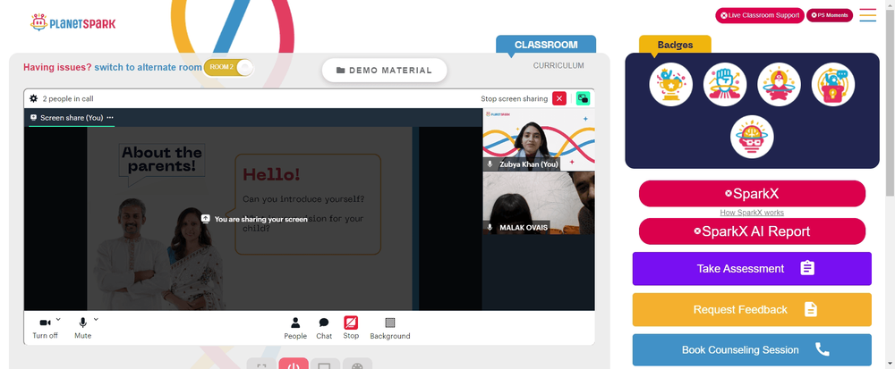Click MALAK OVAIS microphone icon
The image size is (895, 369).
coord(490,227)
